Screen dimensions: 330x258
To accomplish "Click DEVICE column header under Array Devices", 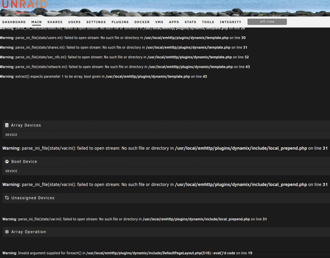I will coord(11,135).
